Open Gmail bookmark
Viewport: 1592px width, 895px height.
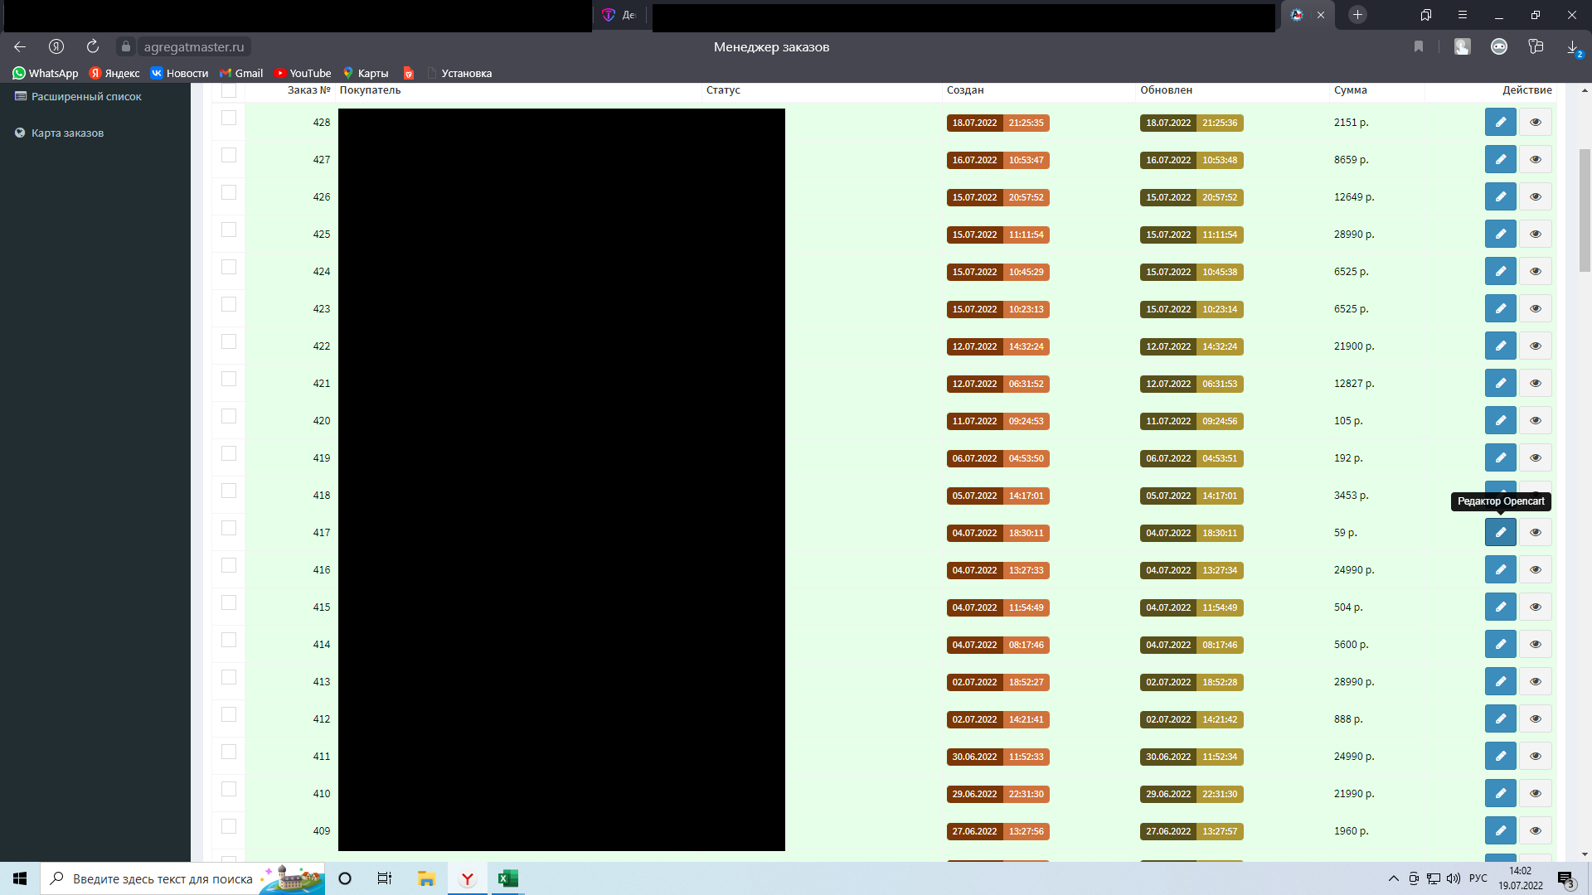[x=241, y=73]
